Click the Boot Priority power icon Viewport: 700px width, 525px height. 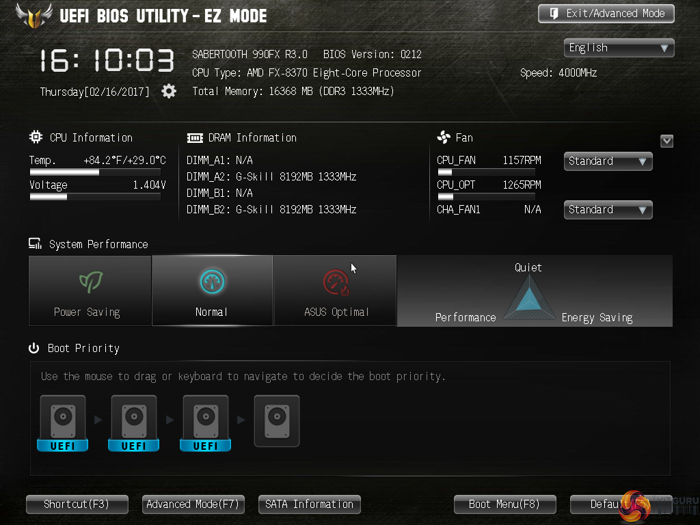34,348
